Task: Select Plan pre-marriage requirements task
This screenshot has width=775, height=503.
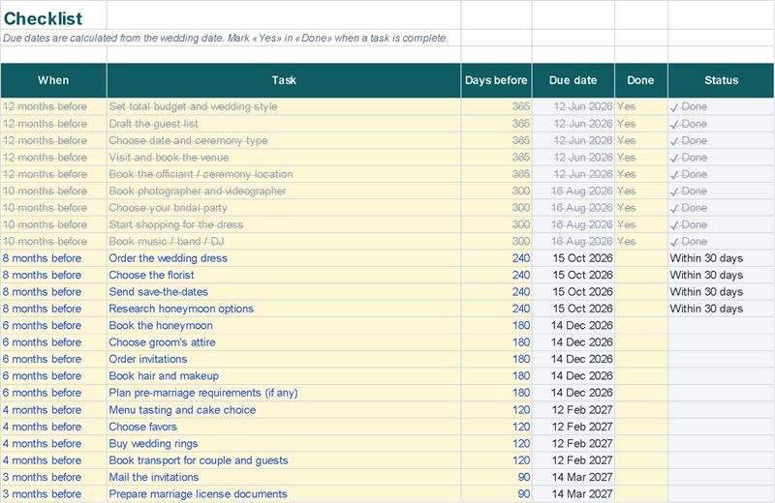Action: click(284, 393)
